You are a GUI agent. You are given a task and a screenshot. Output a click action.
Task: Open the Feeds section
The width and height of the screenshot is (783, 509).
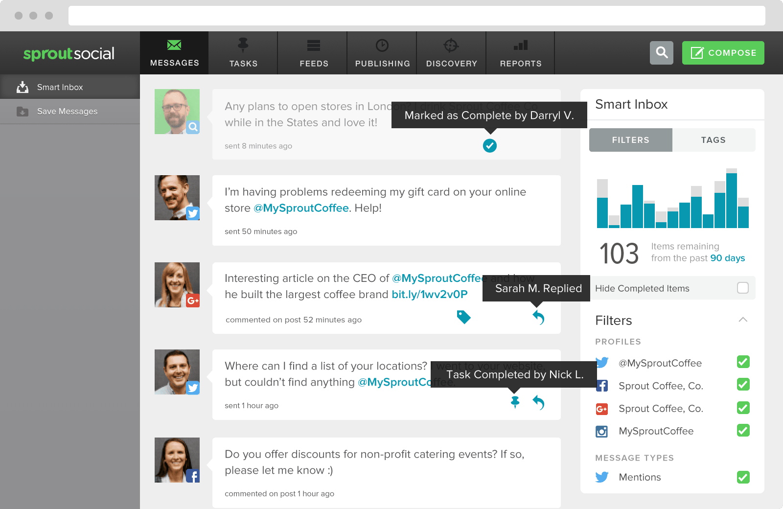click(x=313, y=52)
